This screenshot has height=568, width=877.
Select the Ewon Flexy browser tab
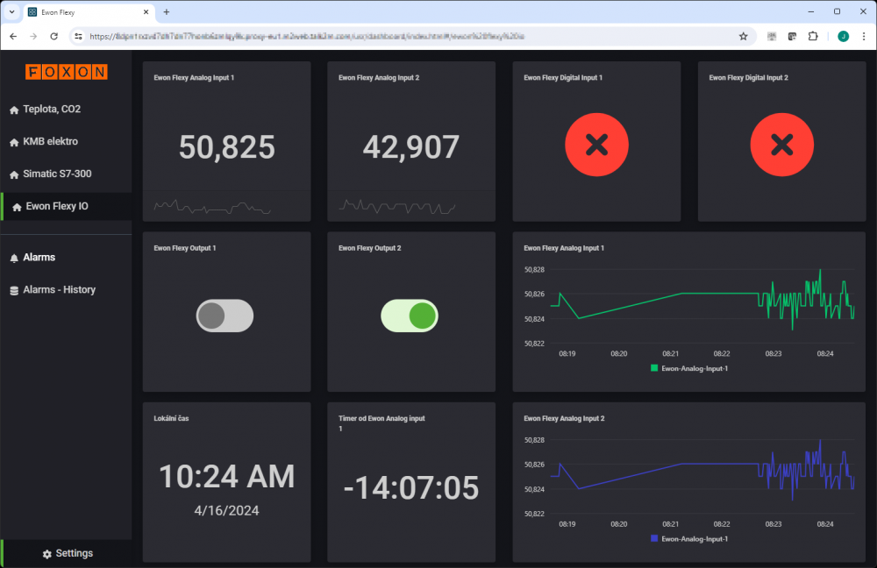tap(89, 11)
